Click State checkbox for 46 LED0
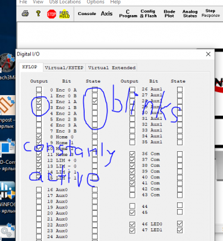The image size is (223, 241). 179,224
